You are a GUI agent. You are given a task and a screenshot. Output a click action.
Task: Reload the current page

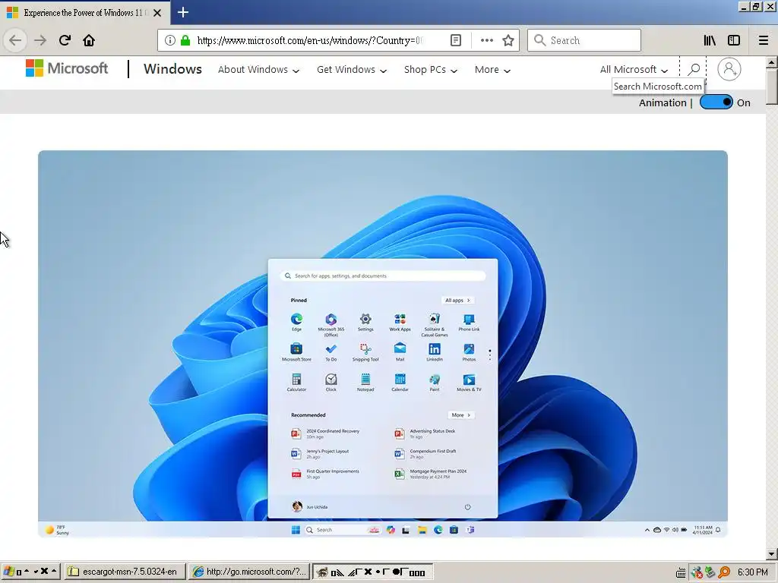[65, 40]
